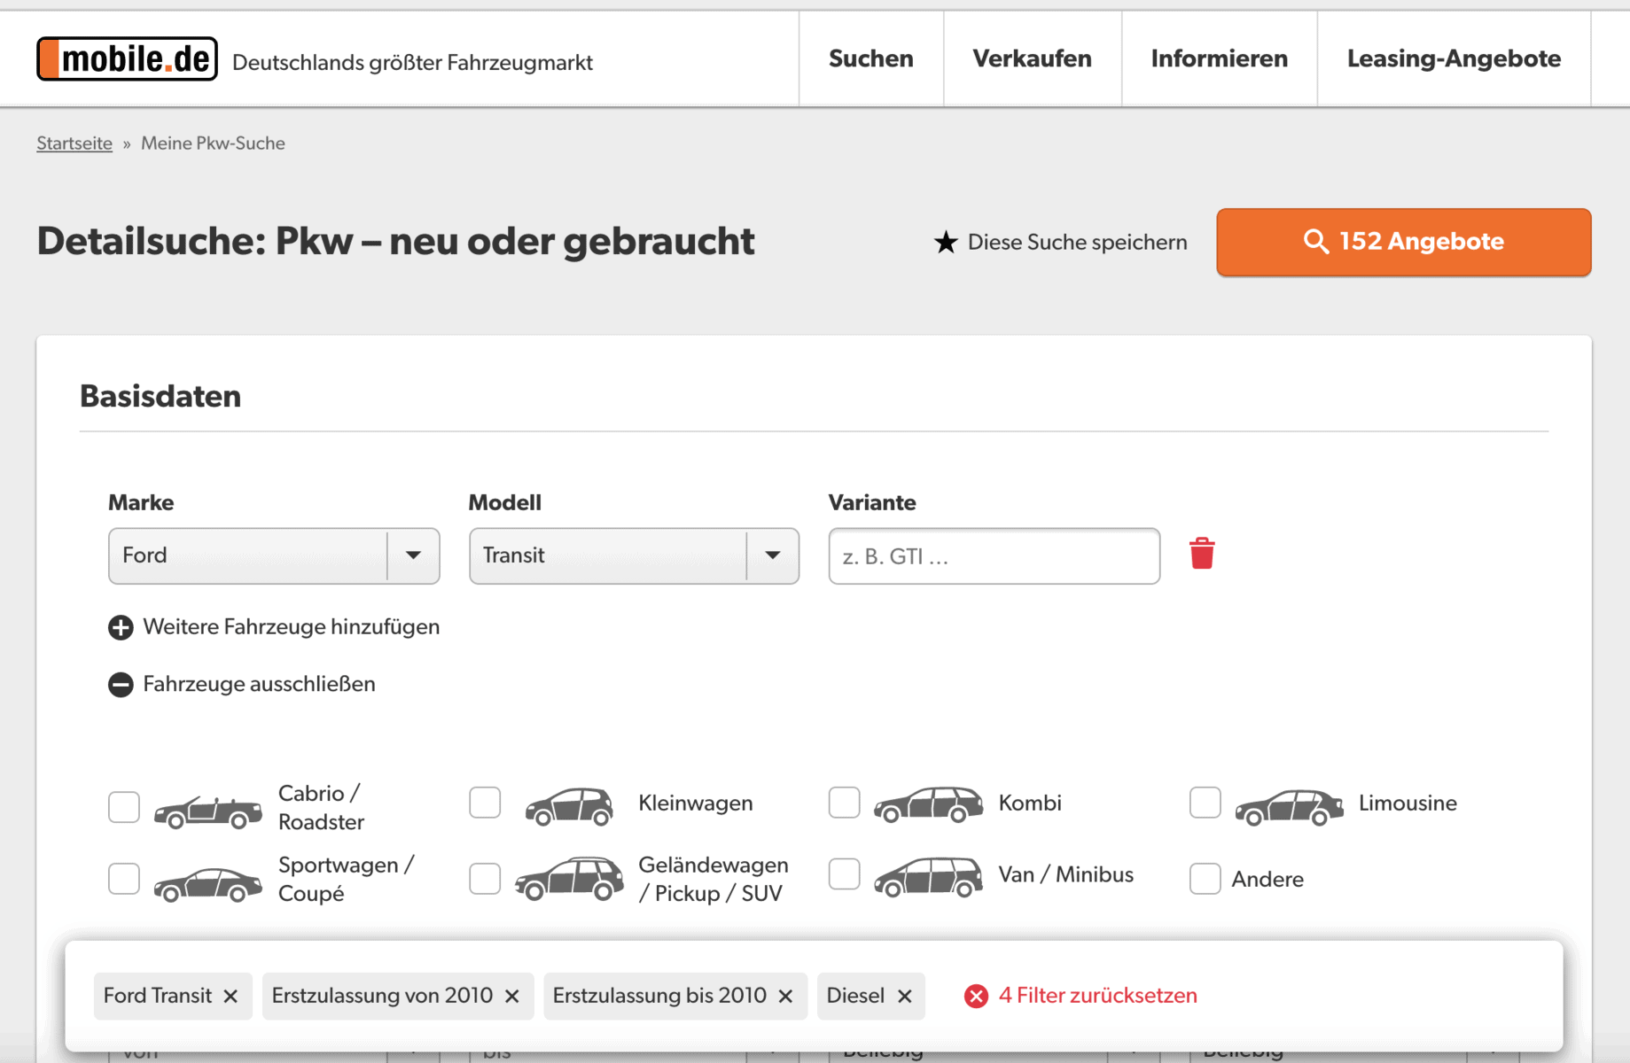Click the Startseite breadcrumb link
The image size is (1630, 1063).
[74, 144]
